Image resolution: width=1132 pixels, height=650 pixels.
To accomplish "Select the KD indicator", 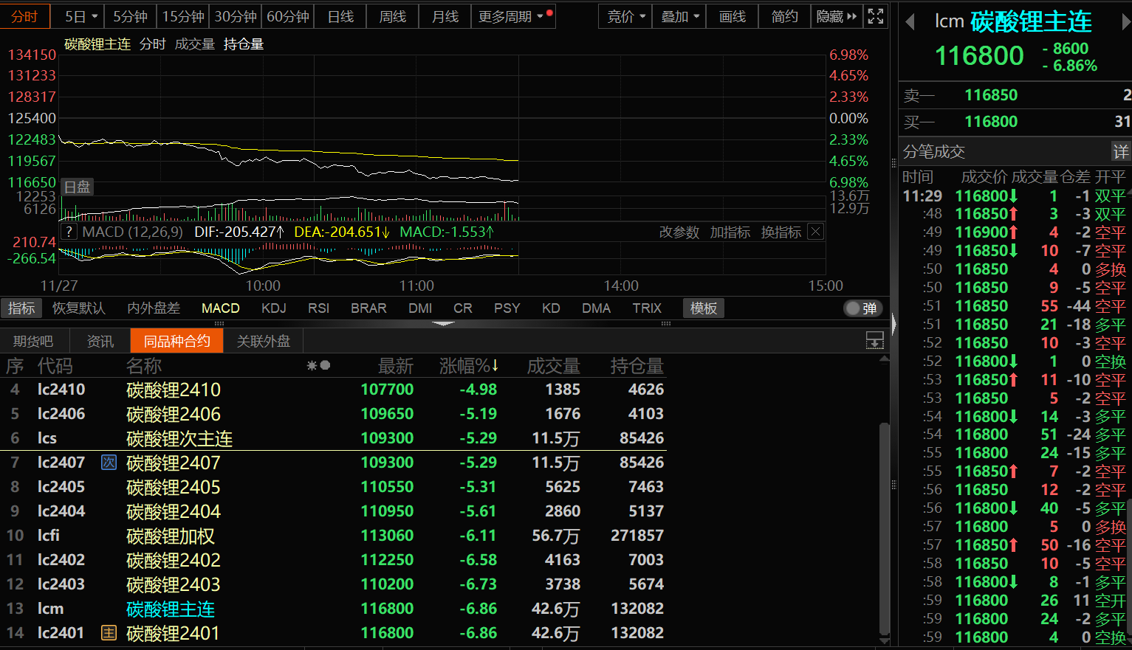I will pos(551,308).
